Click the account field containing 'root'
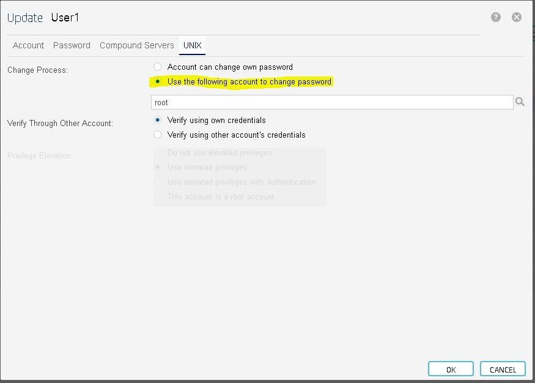The image size is (535, 383). [331, 102]
